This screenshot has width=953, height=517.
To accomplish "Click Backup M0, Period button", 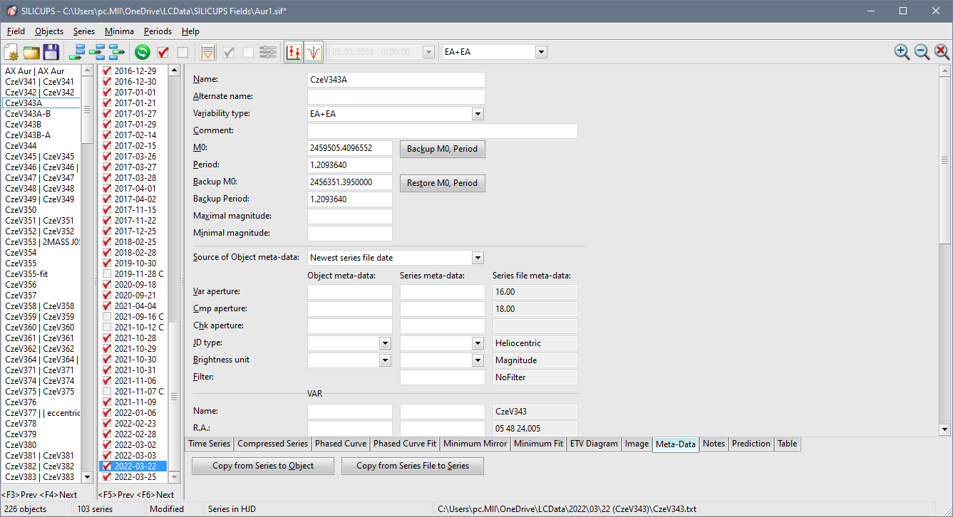I will (442, 149).
